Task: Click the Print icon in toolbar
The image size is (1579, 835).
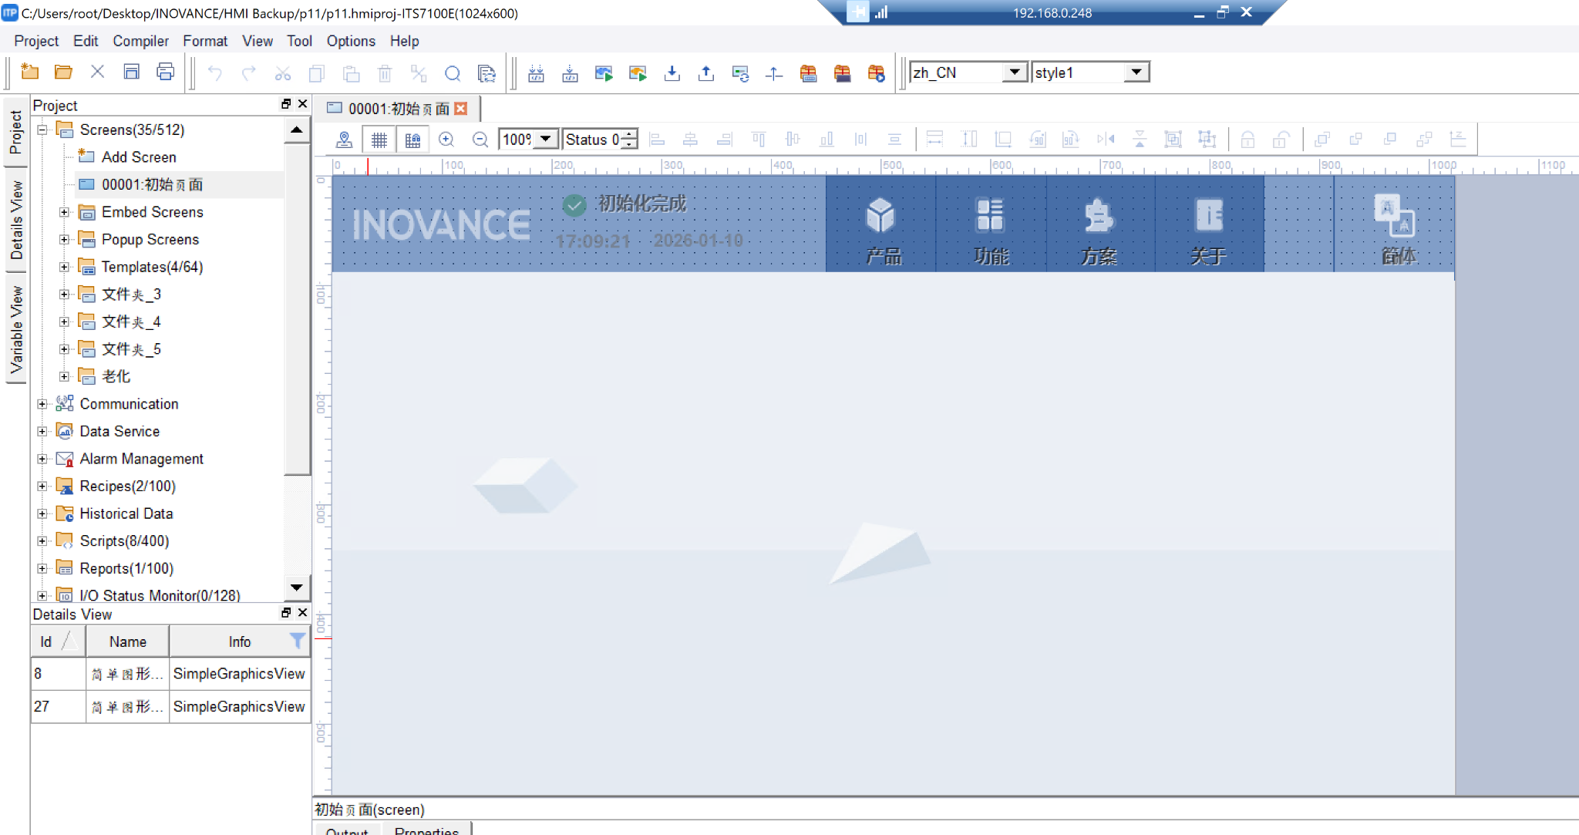Action: tap(165, 72)
